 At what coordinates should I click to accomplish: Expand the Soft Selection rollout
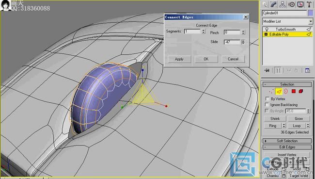point(287,141)
